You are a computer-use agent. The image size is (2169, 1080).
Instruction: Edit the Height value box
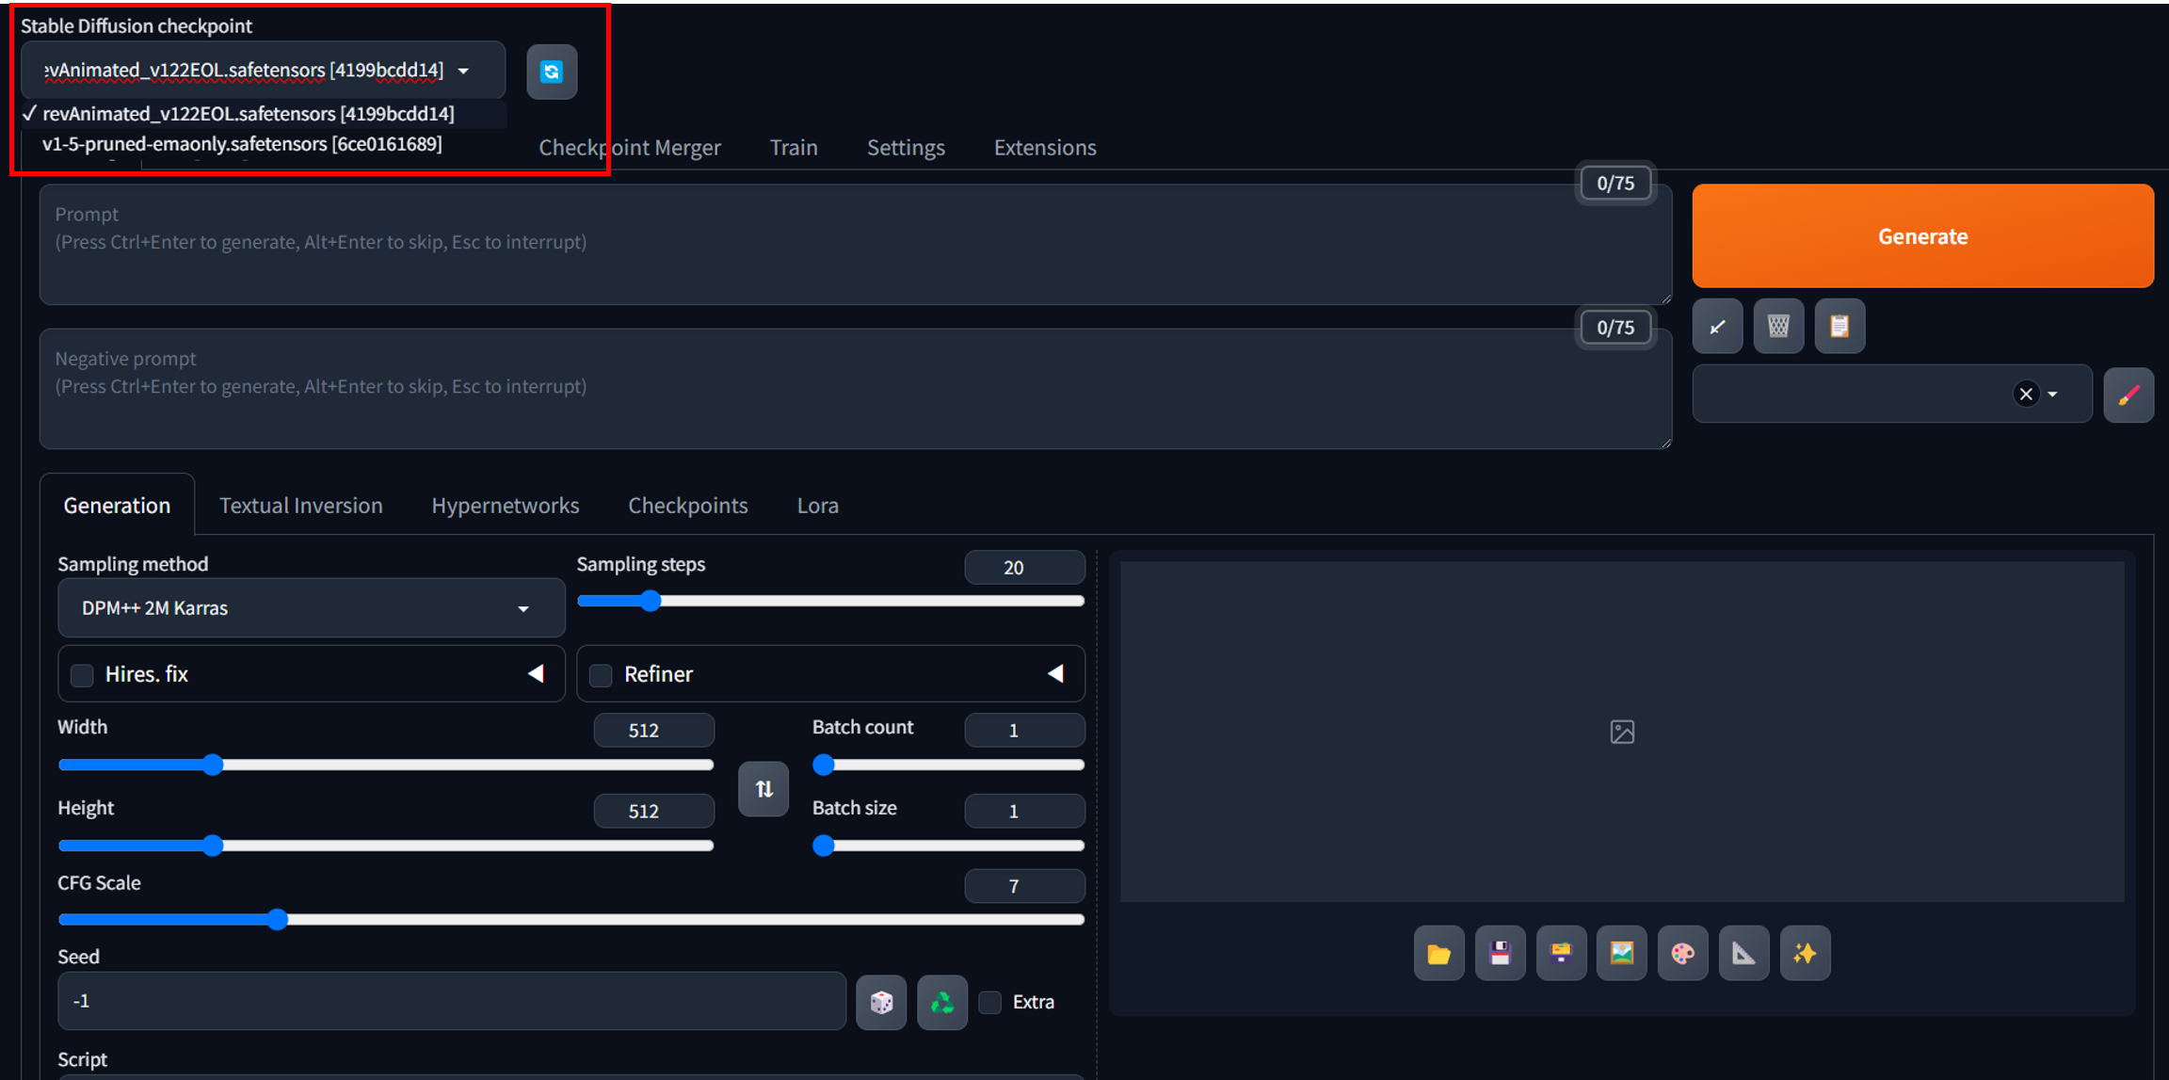tap(654, 812)
